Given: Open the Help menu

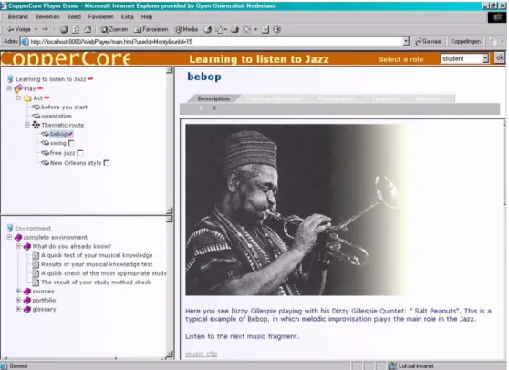Looking at the screenshot, I should pyautogui.click(x=147, y=17).
